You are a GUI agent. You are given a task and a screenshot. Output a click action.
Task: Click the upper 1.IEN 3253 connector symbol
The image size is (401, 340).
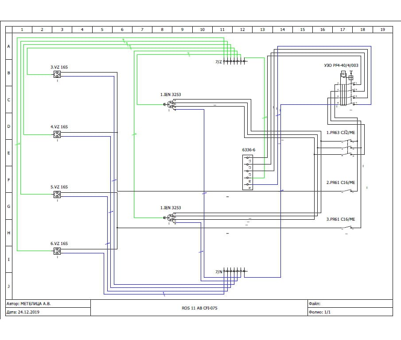click(170, 104)
